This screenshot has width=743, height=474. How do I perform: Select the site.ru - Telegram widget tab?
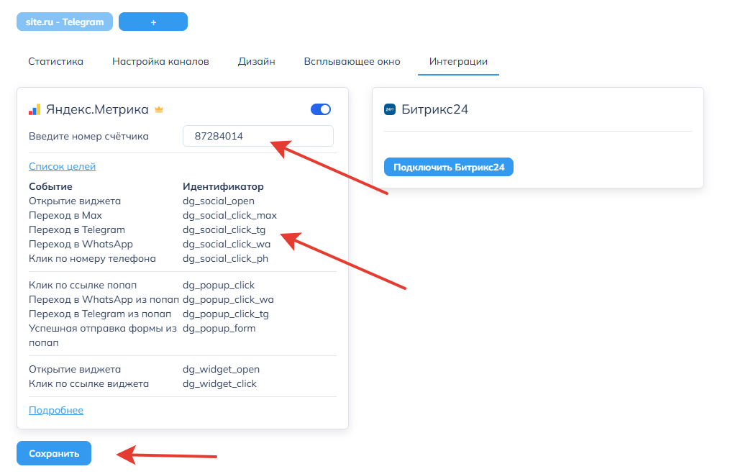point(65,22)
